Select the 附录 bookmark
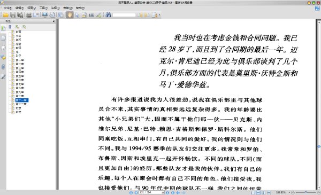This screenshot has height=195, width=321. click(x=18, y=108)
